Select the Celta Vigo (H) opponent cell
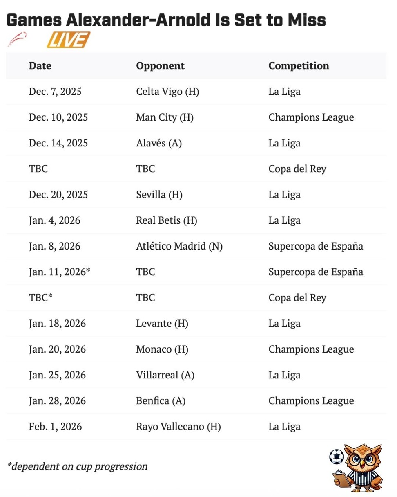This screenshot has width=397, height=497. (x=167, y=92)
